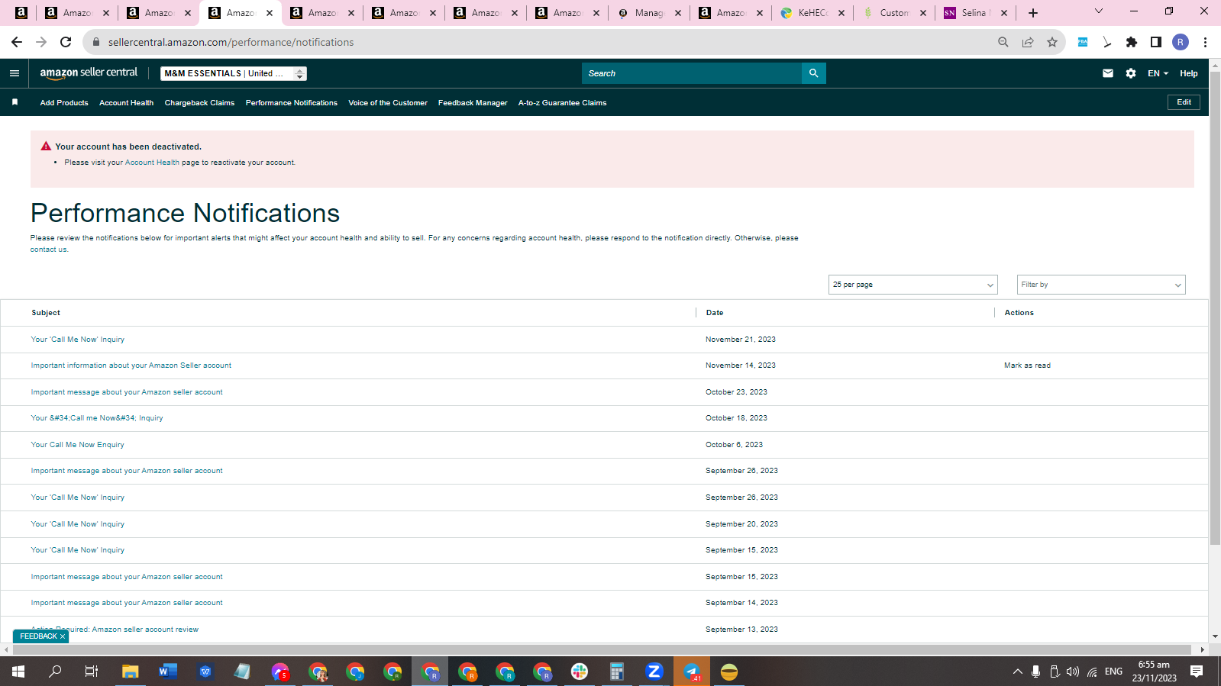Follow the Account Health link in the alert
The image size is (1221, 686).
click(152, 163)
